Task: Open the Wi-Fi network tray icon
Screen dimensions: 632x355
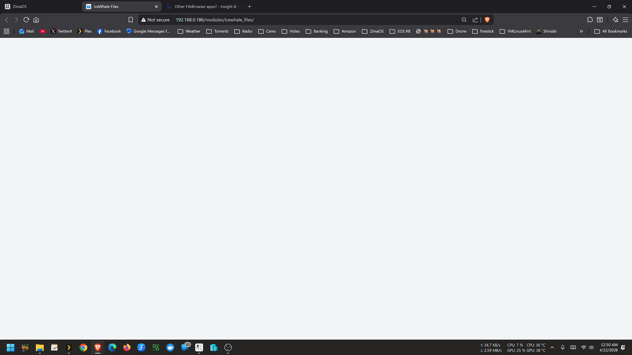Action: click(584, 348)
